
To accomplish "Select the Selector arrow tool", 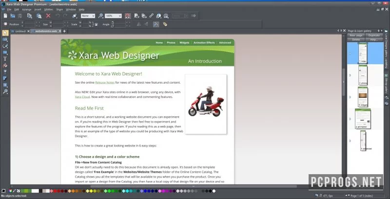I will click(5, 33).
